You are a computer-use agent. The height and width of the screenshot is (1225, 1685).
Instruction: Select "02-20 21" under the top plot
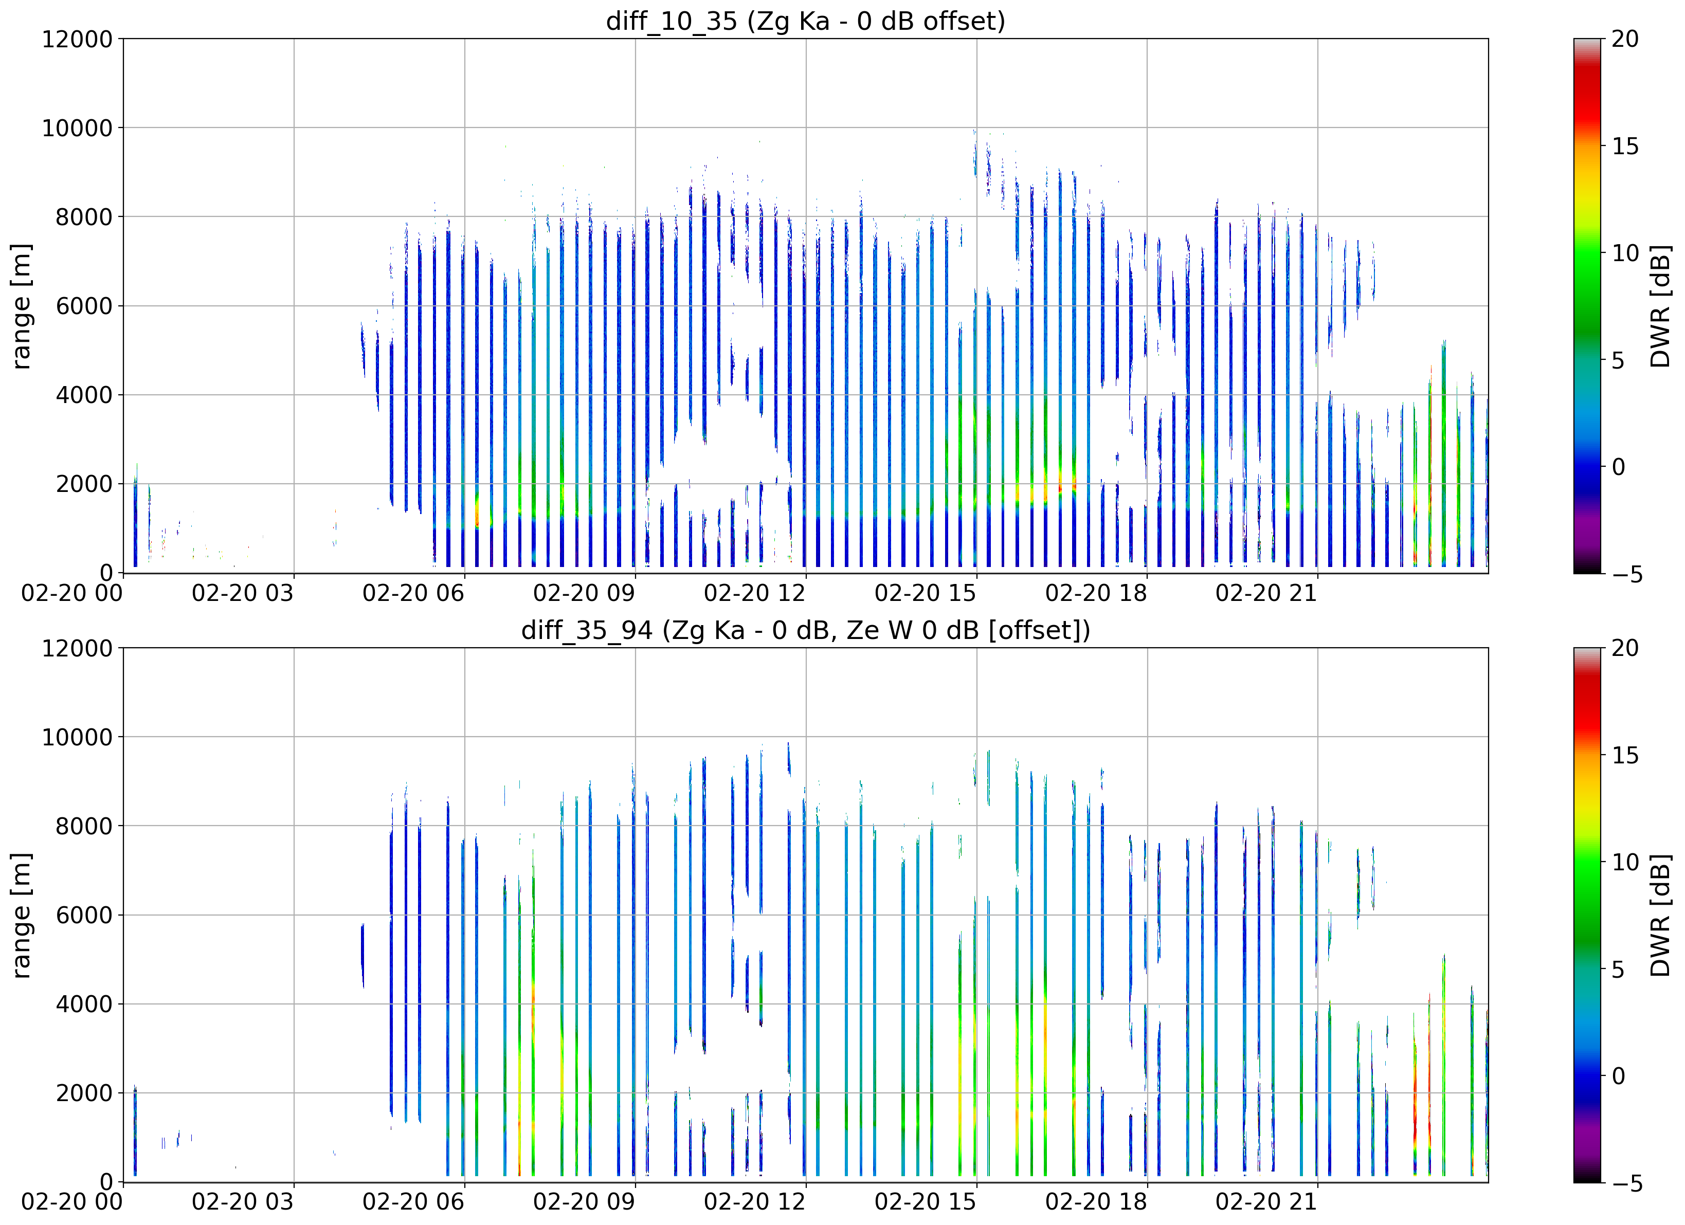pyautogui.click(x=1267, y=593)
